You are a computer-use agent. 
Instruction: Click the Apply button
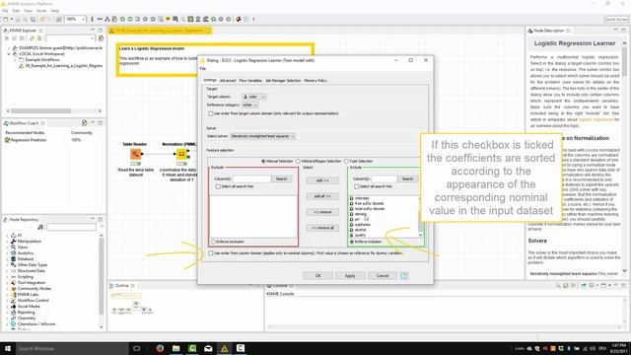[350, 276]
